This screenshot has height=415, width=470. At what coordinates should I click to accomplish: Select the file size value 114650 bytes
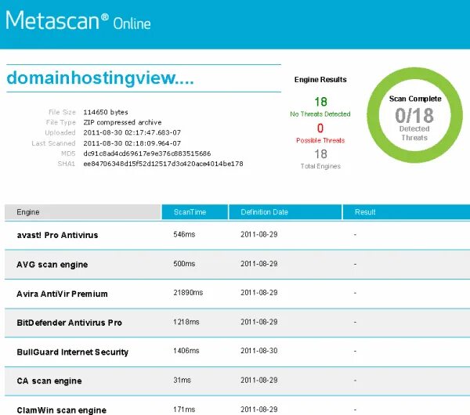(106, 112)
